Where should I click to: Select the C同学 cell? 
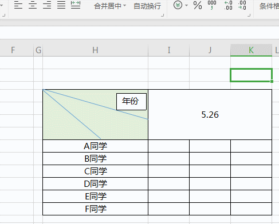(95, 171)
